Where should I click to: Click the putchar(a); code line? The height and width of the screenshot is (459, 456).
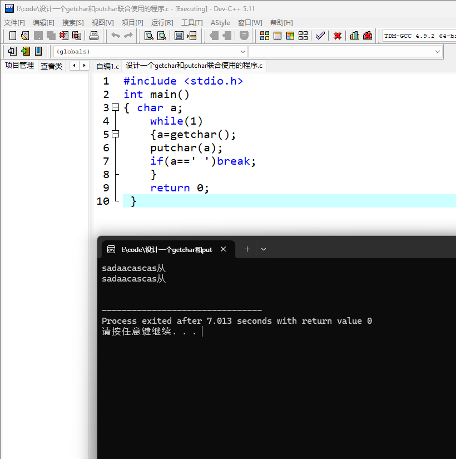[x=186, y=148]
